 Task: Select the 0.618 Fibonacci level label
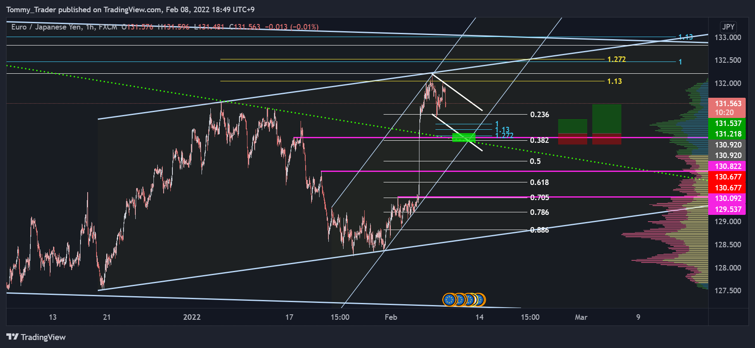click(x=540, y=182)
